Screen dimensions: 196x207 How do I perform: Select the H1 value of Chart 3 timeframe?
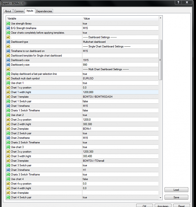[x=84, y=170]
